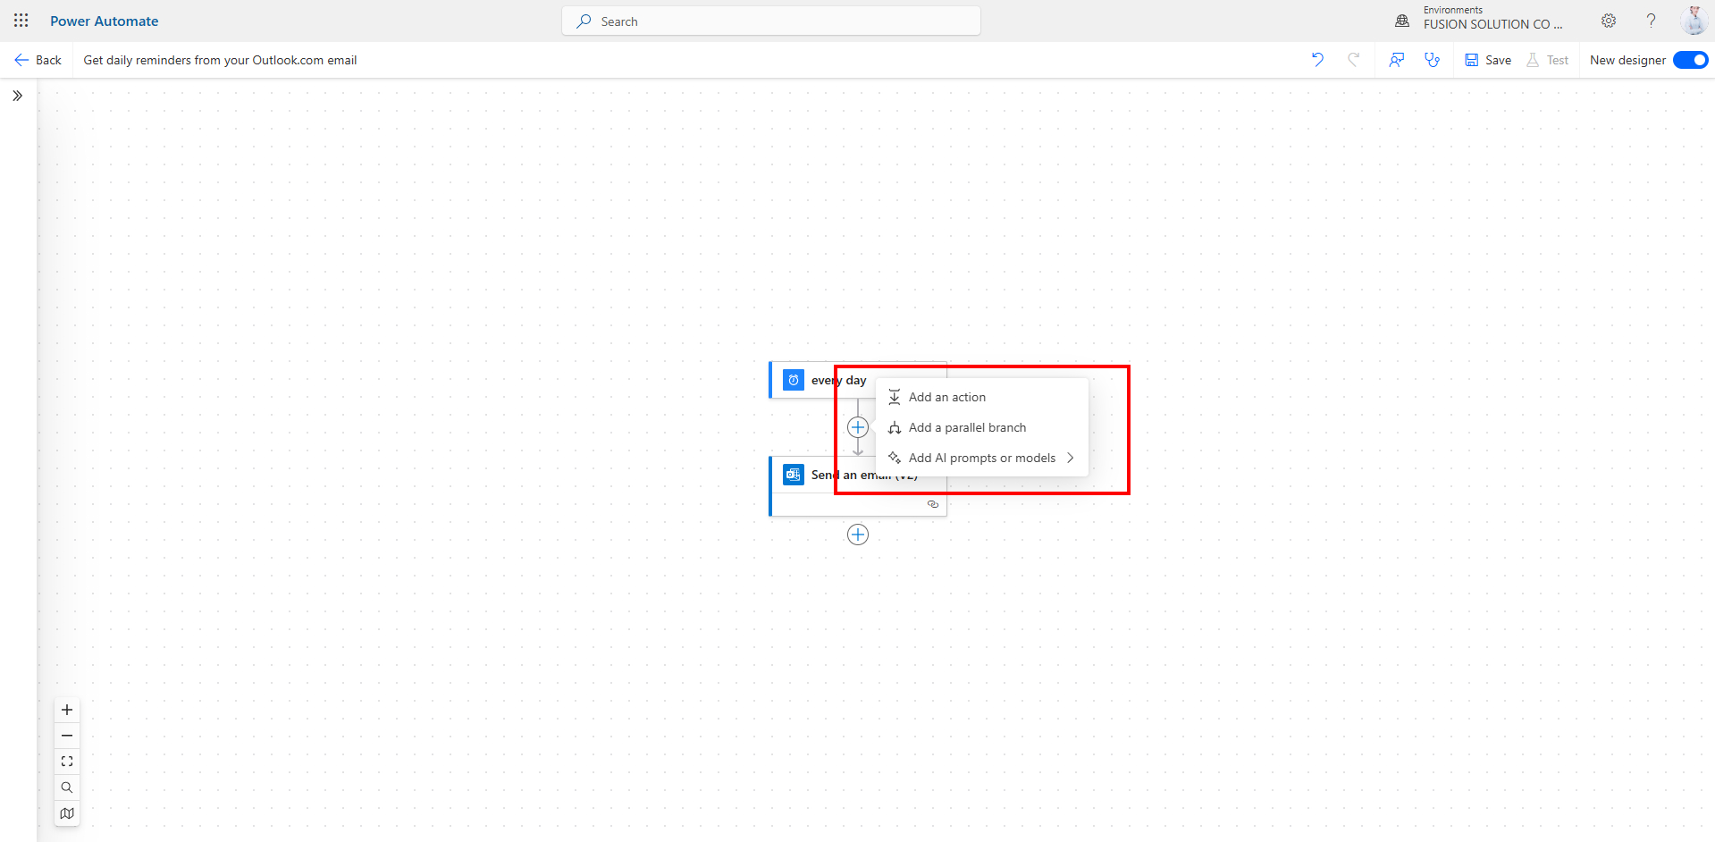Image resolution: width=1715 pixels, height=842 pixels.
Task: Choose Add a parallel branch
Action: tap(982, 427)
